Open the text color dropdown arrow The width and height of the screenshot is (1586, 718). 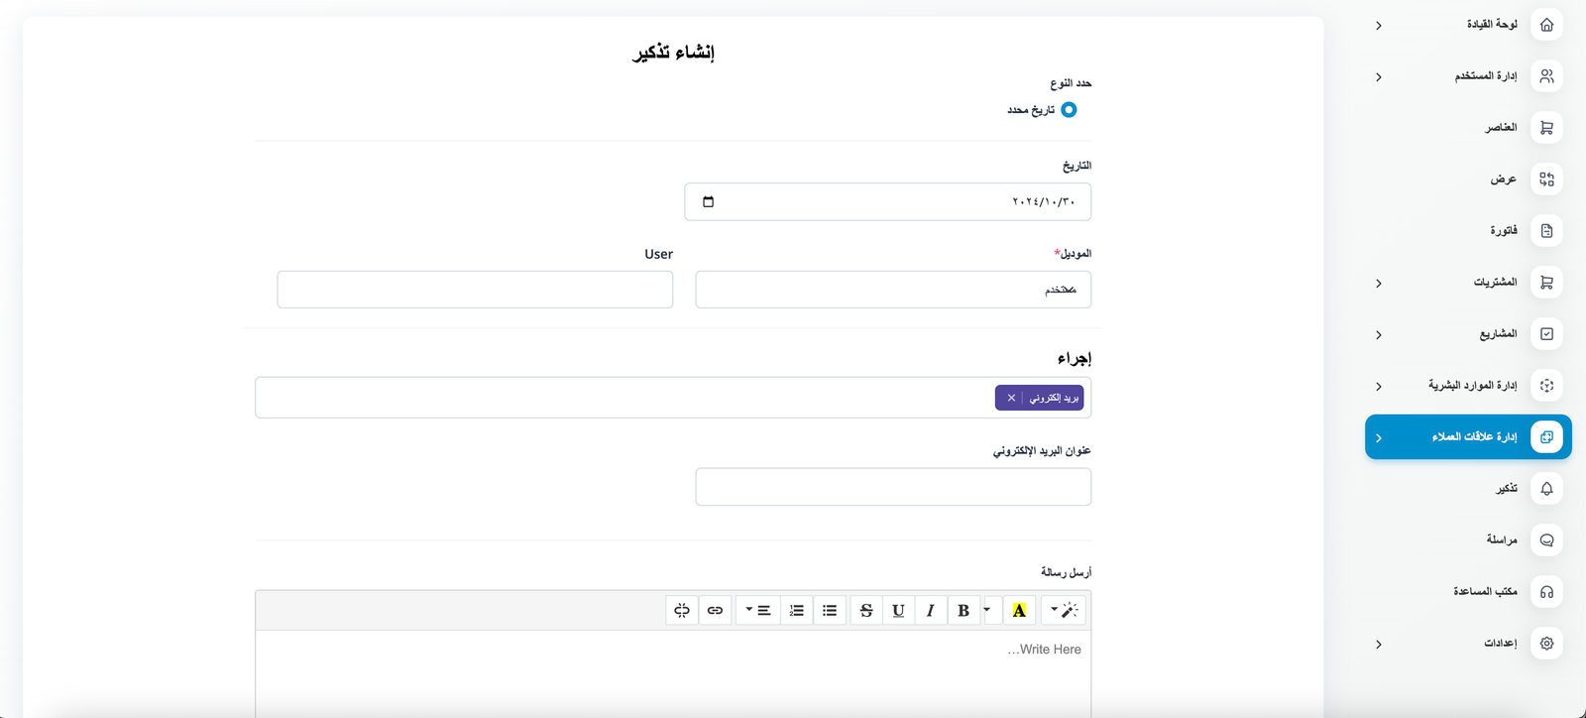(x=987, y=611)
